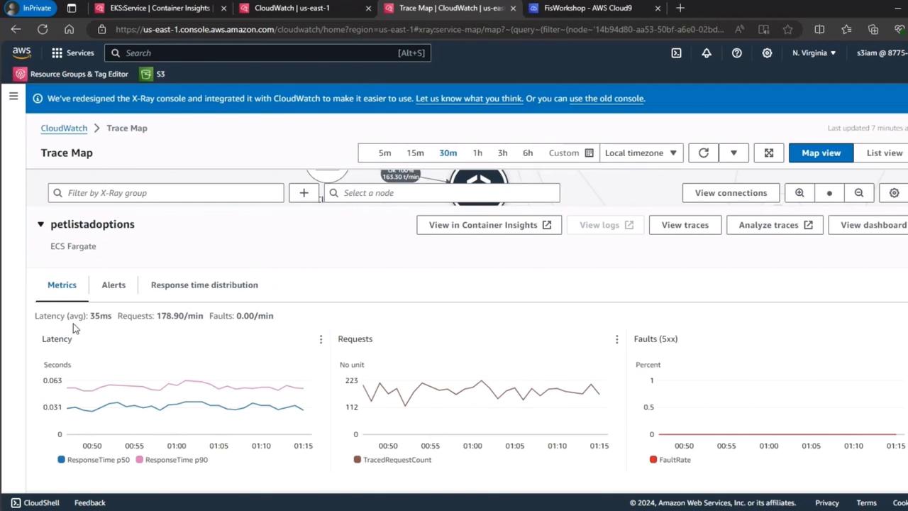Open S3 from the favorites bar
The image size is (908, 511).
click(153, 74)
